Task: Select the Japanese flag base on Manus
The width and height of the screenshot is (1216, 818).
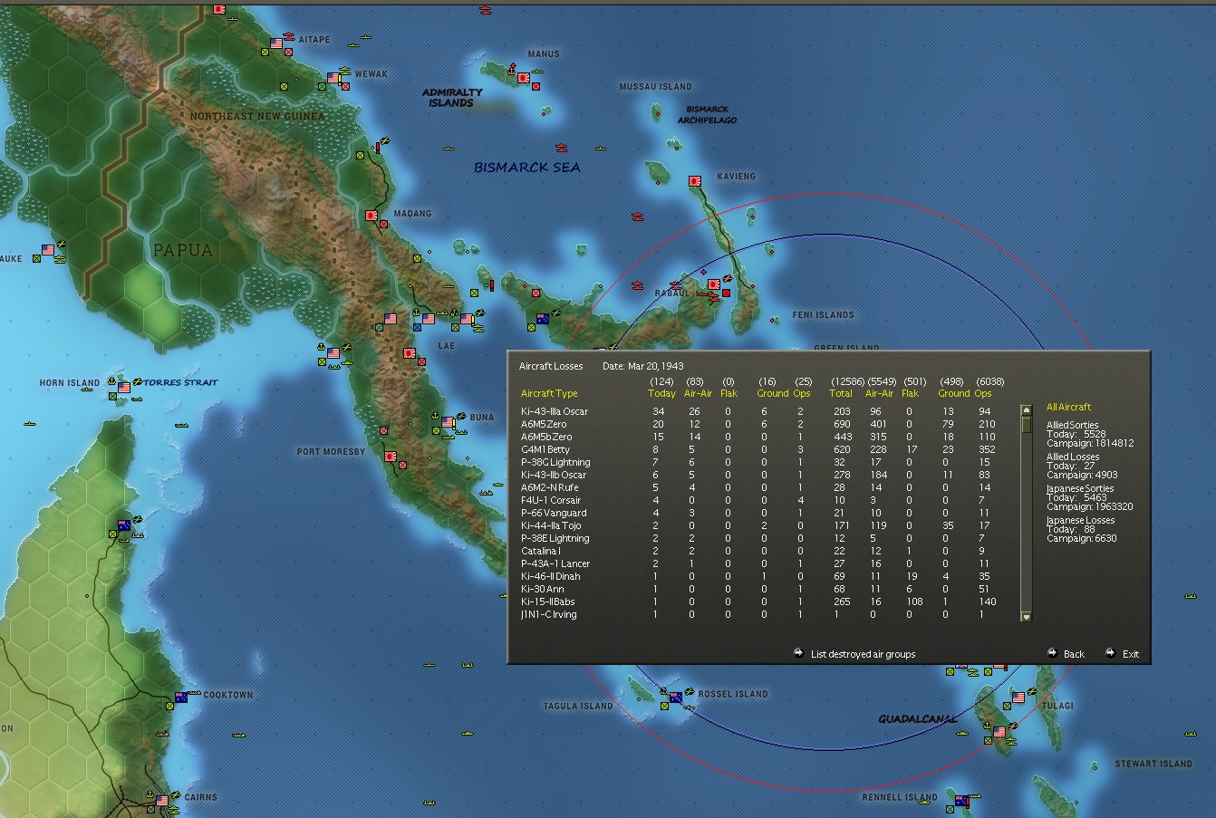Action: [x=524, y=78]
